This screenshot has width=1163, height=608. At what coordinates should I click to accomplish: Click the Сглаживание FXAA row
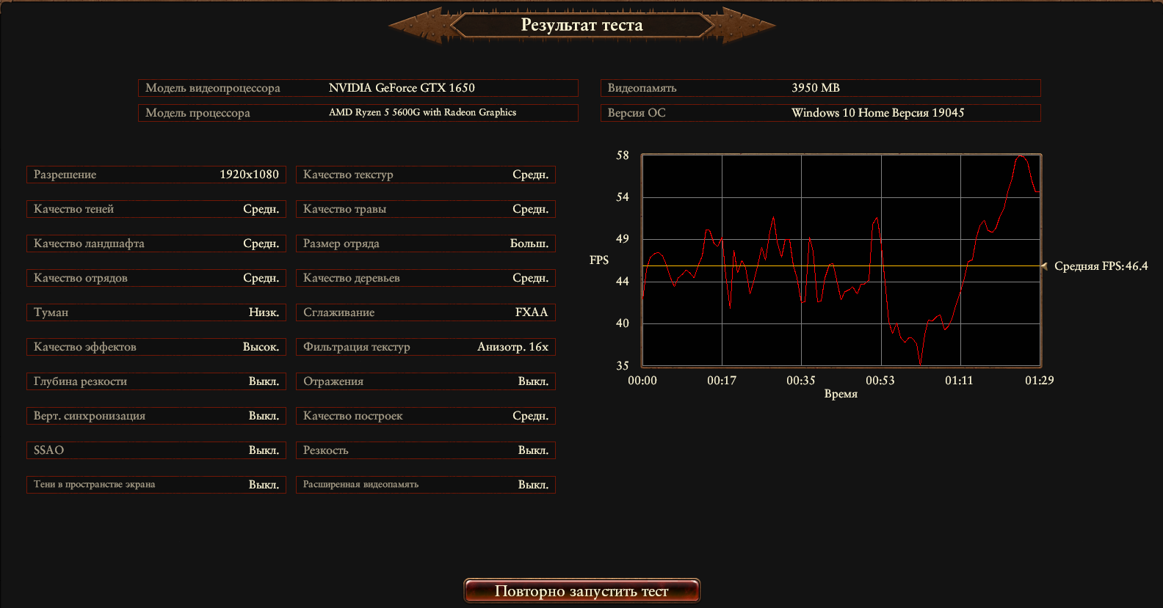tap(426, 312)
